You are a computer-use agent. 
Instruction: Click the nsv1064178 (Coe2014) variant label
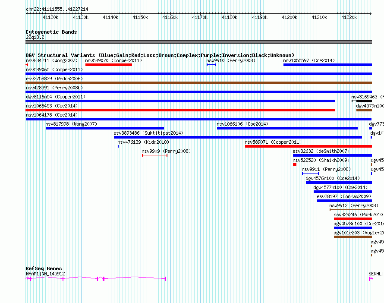[x=52, y=115]
